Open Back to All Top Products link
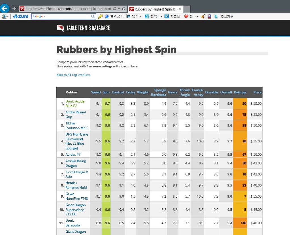Viewport: 290px width, 235px height. pyautogui.click(x=73, y=75)
